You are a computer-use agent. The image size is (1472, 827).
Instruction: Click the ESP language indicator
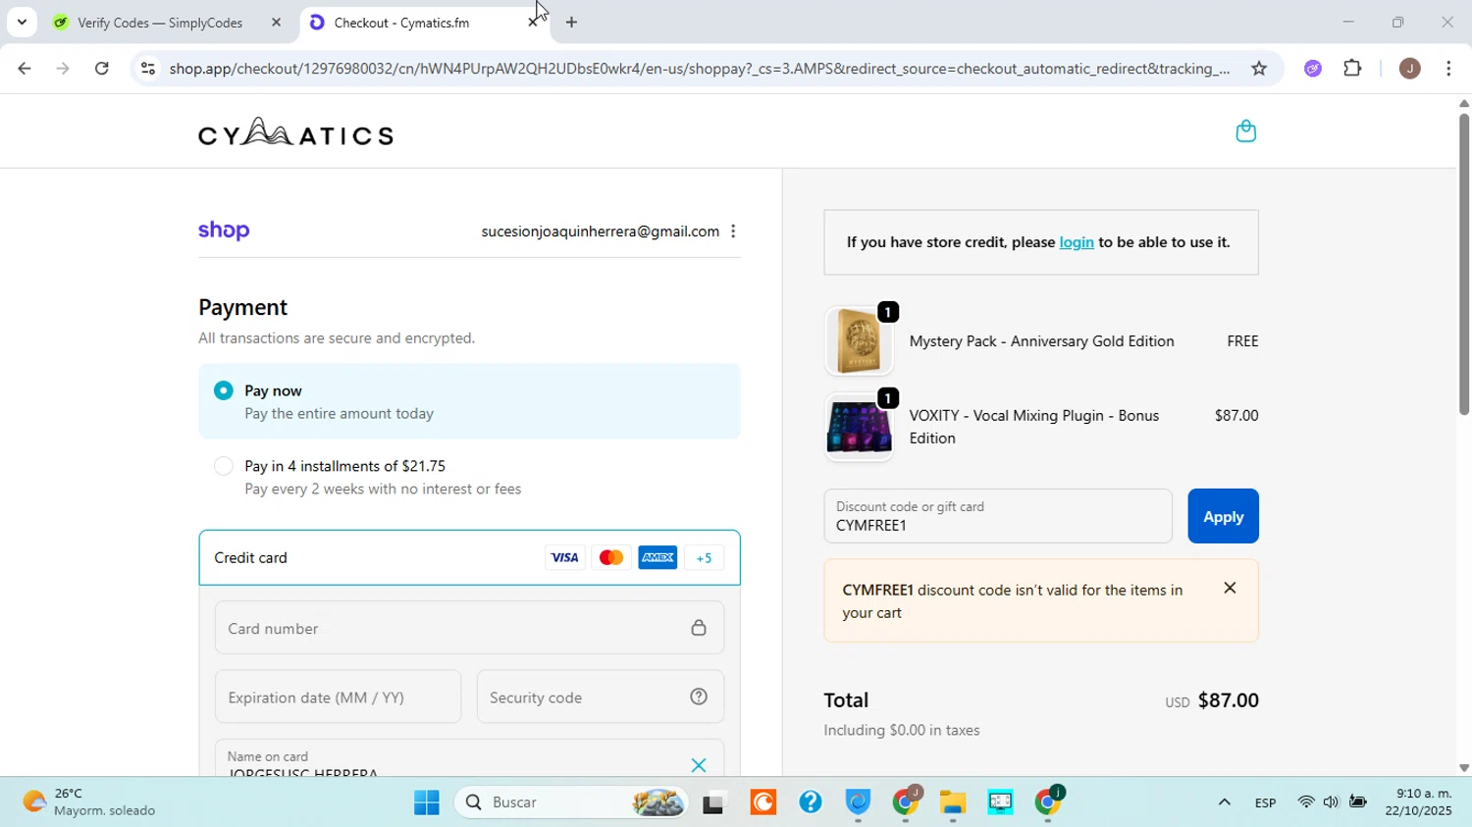1265,803
